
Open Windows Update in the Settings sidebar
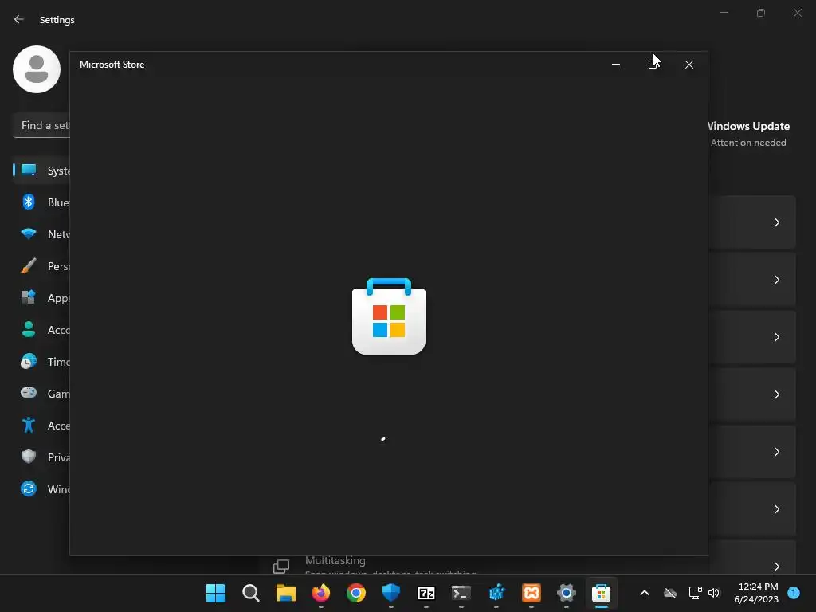tap(41, 488)
